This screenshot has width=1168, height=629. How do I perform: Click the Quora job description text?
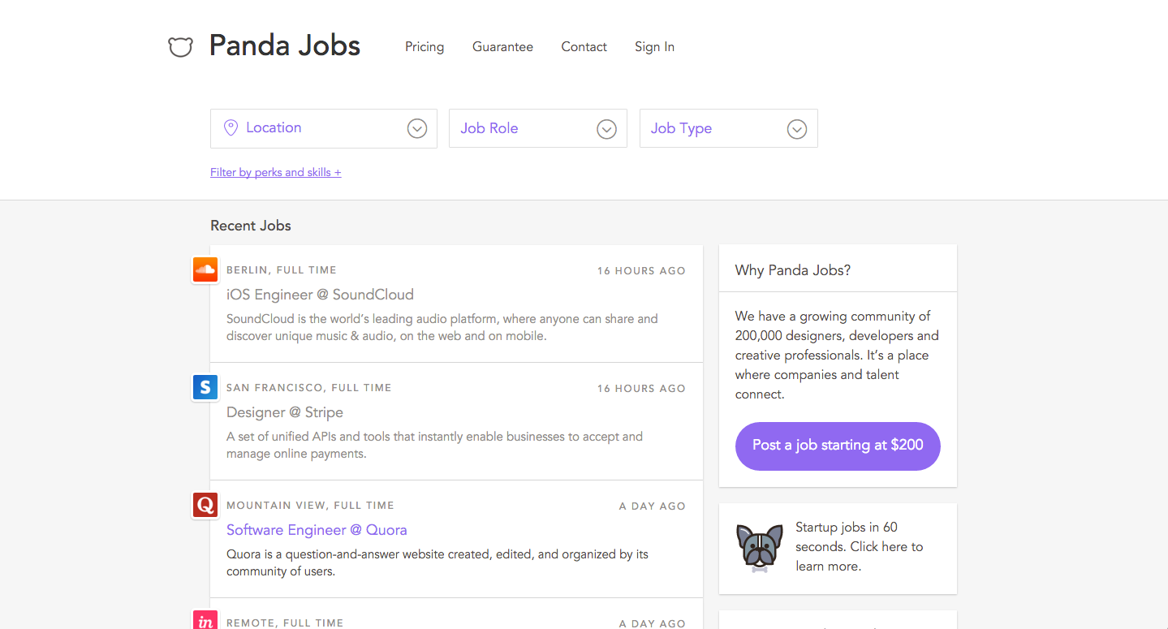click(x=437, y=562)
